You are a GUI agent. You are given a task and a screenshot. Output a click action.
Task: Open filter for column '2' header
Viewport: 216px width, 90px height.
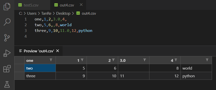point(113,60)
